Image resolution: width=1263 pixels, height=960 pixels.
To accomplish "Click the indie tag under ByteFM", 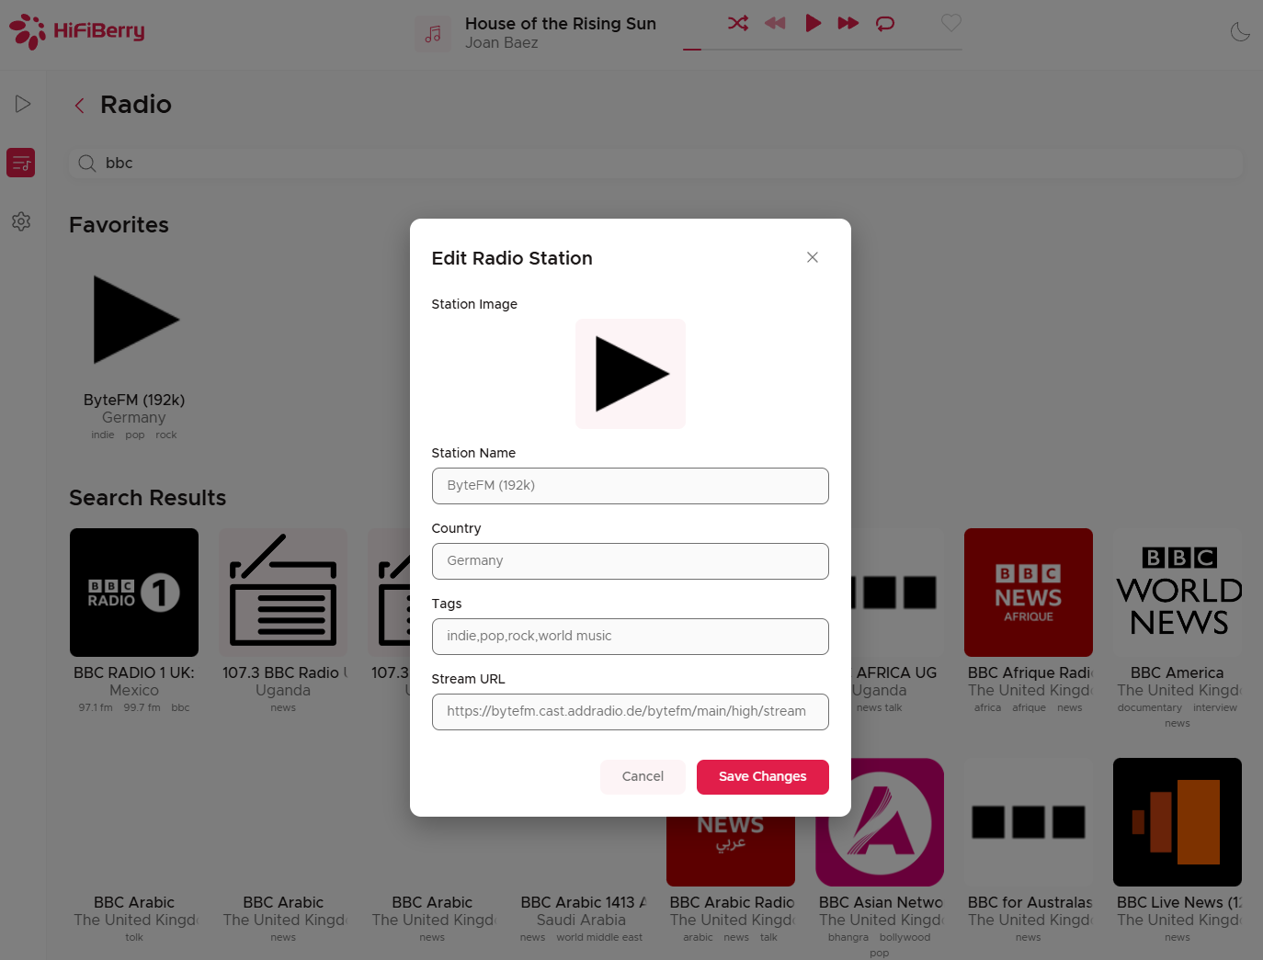I will 103,435.
